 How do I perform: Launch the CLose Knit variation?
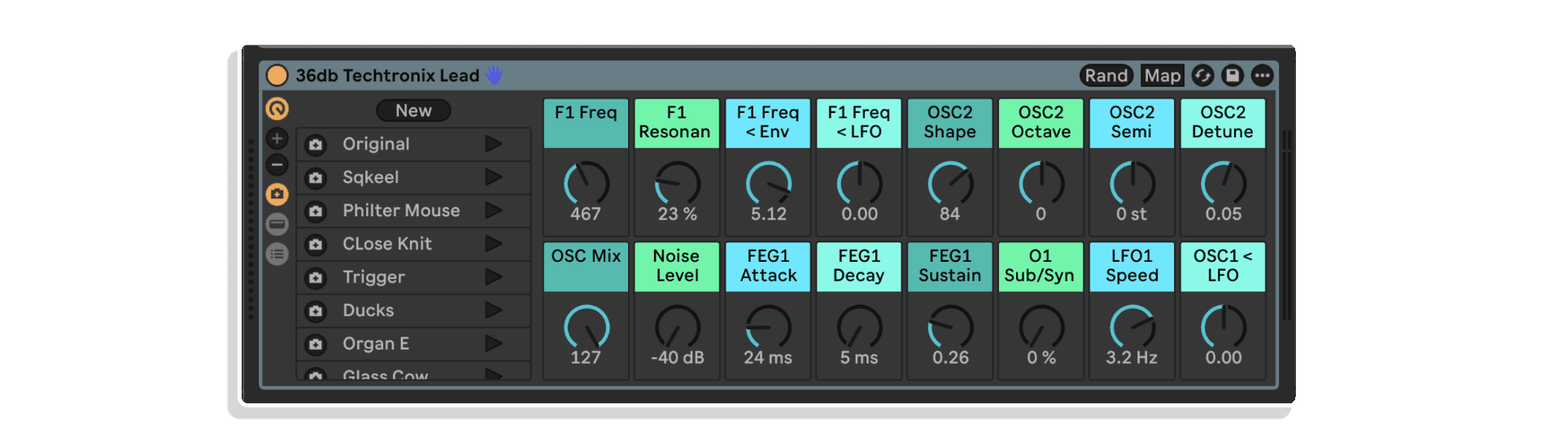coord(494,244)
